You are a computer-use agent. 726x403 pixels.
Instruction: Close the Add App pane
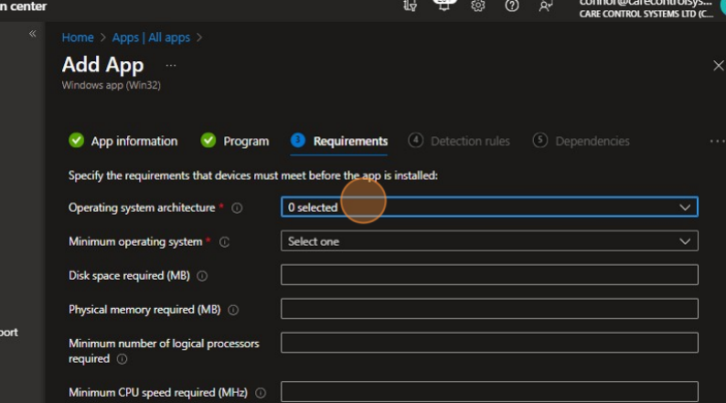point(718,66)
